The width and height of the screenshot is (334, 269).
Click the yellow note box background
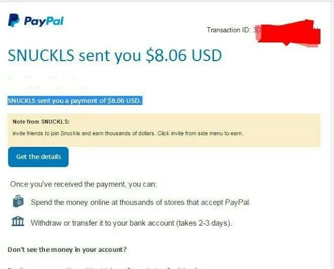(164, 130)
